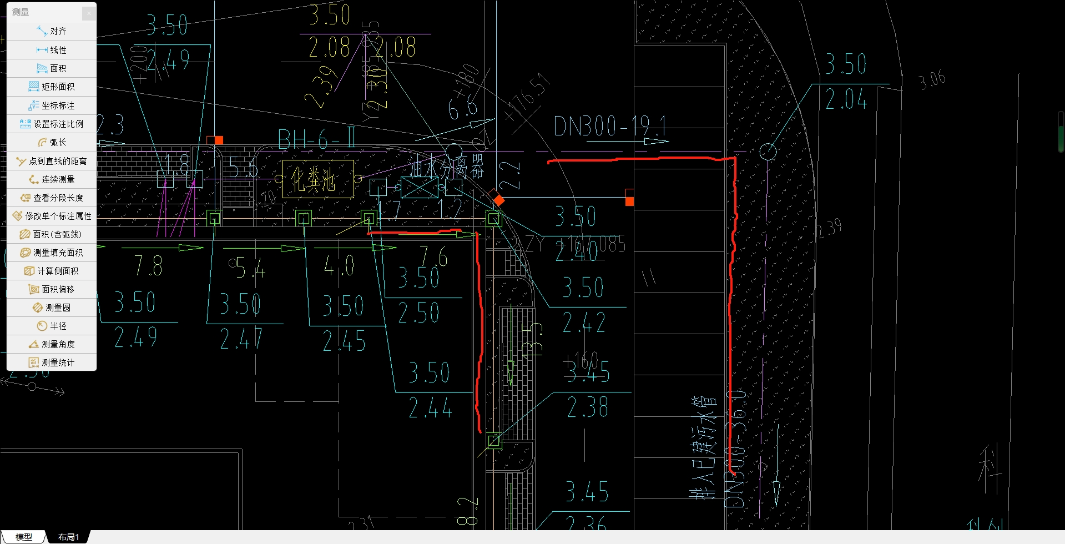
Task: Pick the 半径 radius measurement tool
Action: 52,326
